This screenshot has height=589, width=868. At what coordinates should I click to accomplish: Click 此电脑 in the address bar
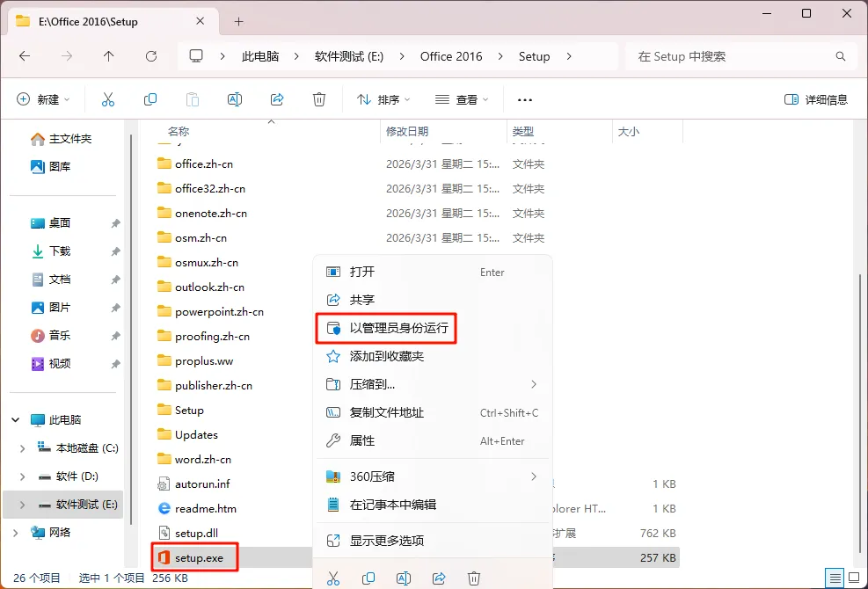pos(260,56)
